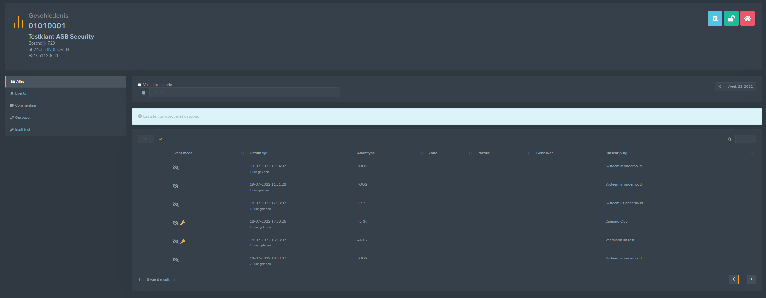Toggle hidden-eye icon on 18-07-2022 17:03:07 row
The image size is (766, 298).
pos(175,204)
